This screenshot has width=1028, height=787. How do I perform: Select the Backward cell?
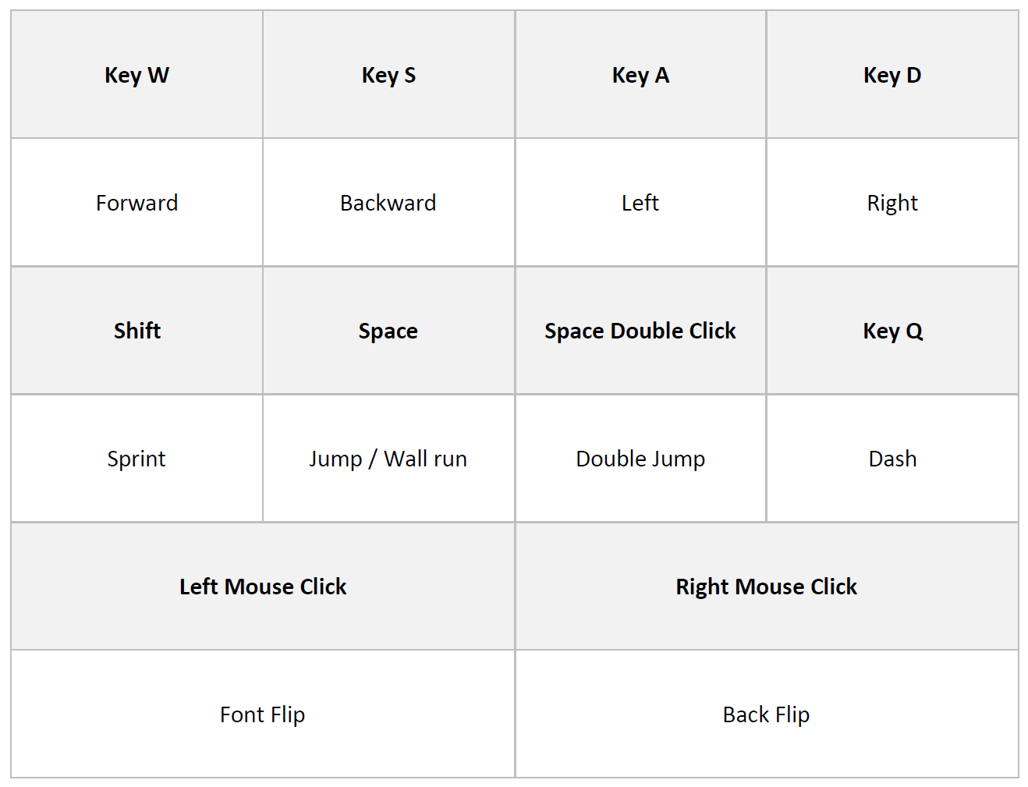point(388,203)
